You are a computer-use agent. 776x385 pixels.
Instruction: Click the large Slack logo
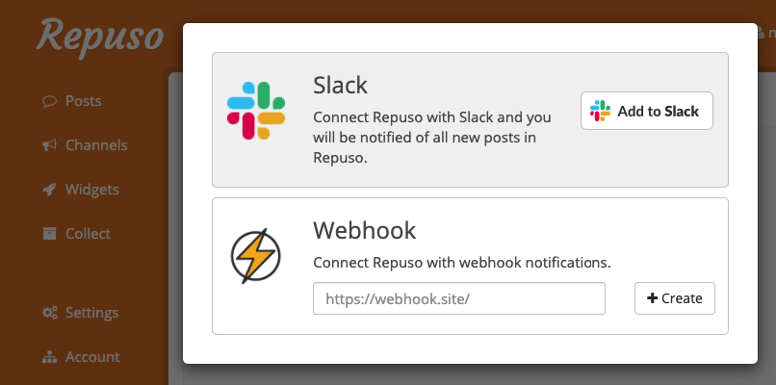tap(256, 111)
